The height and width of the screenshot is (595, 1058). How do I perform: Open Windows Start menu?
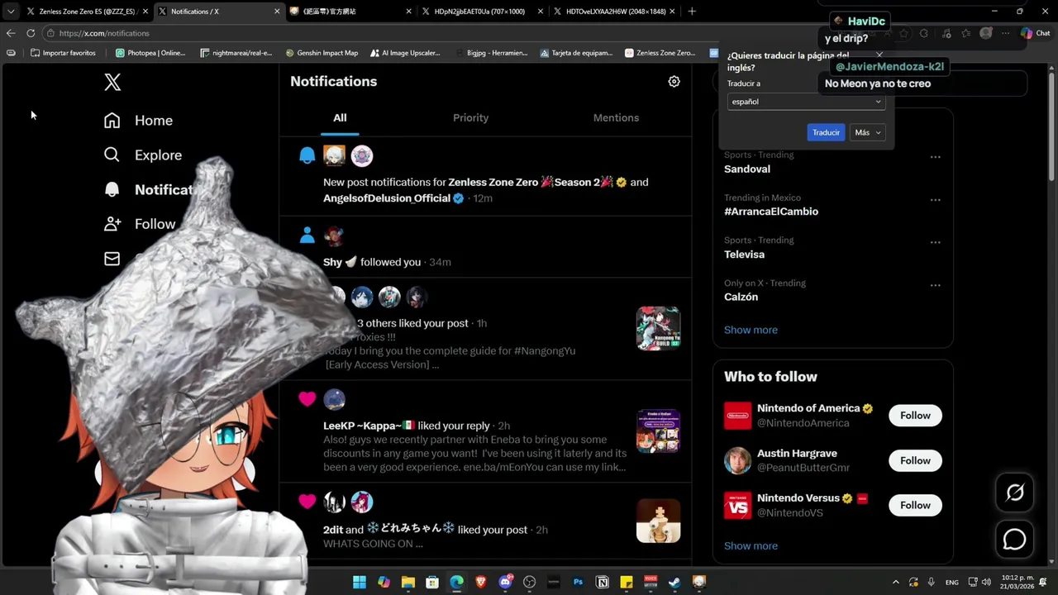359,582
